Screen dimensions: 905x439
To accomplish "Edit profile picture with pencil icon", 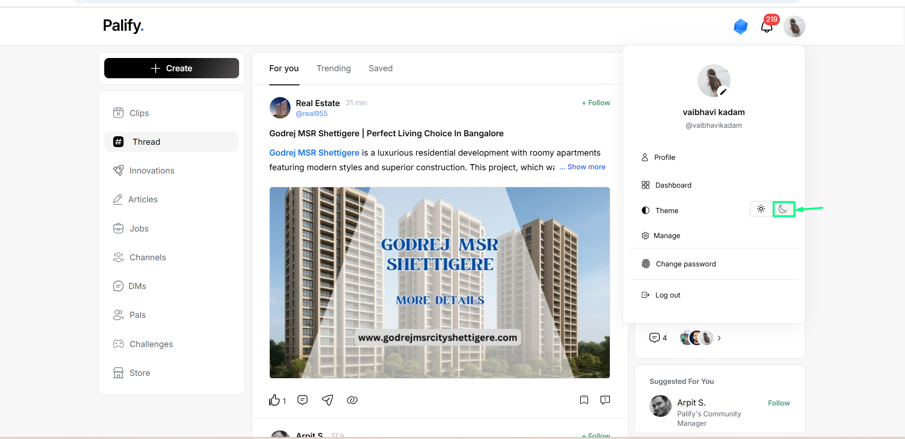I will pos(723,91).
